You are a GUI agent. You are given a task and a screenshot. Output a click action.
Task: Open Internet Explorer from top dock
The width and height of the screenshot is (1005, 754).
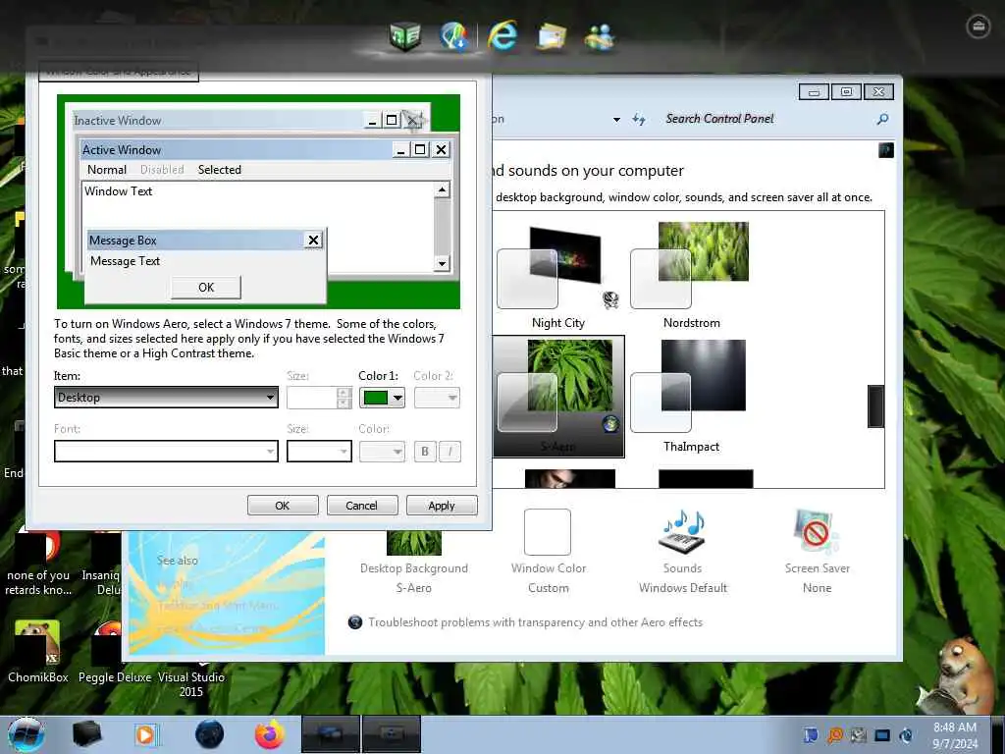502,35
